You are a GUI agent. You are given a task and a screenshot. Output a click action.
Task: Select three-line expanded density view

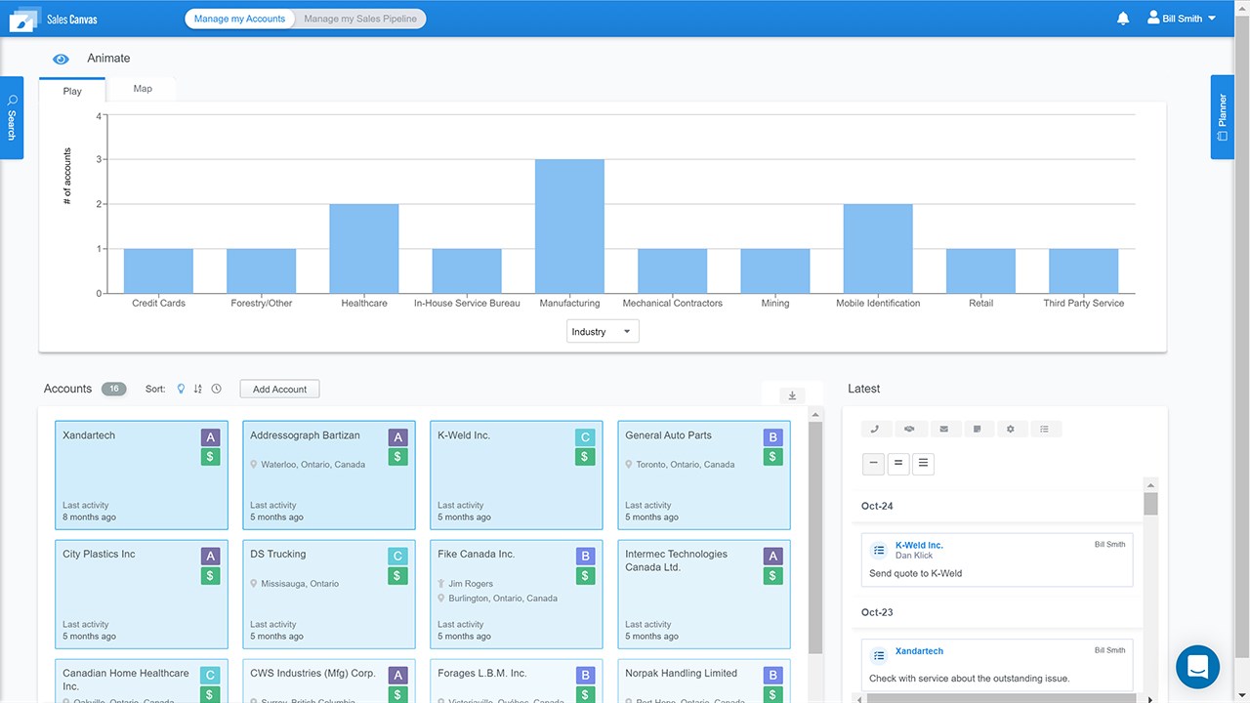(x=923, y=464)
